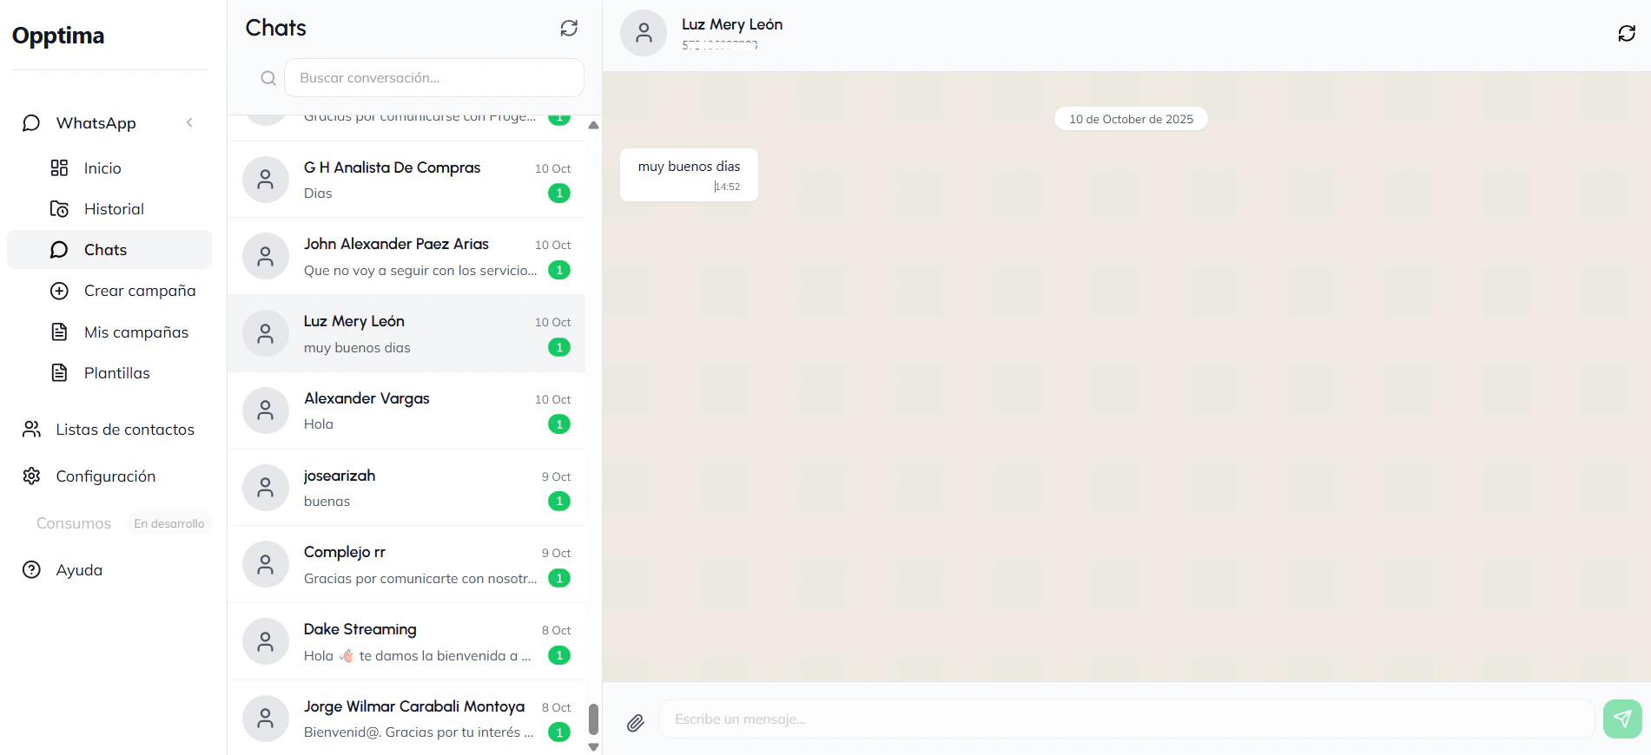Click Complejo rr avatar icon
Image resolution: width=1651 pixels, height=755 pixels.
click(x=266, y=565)
